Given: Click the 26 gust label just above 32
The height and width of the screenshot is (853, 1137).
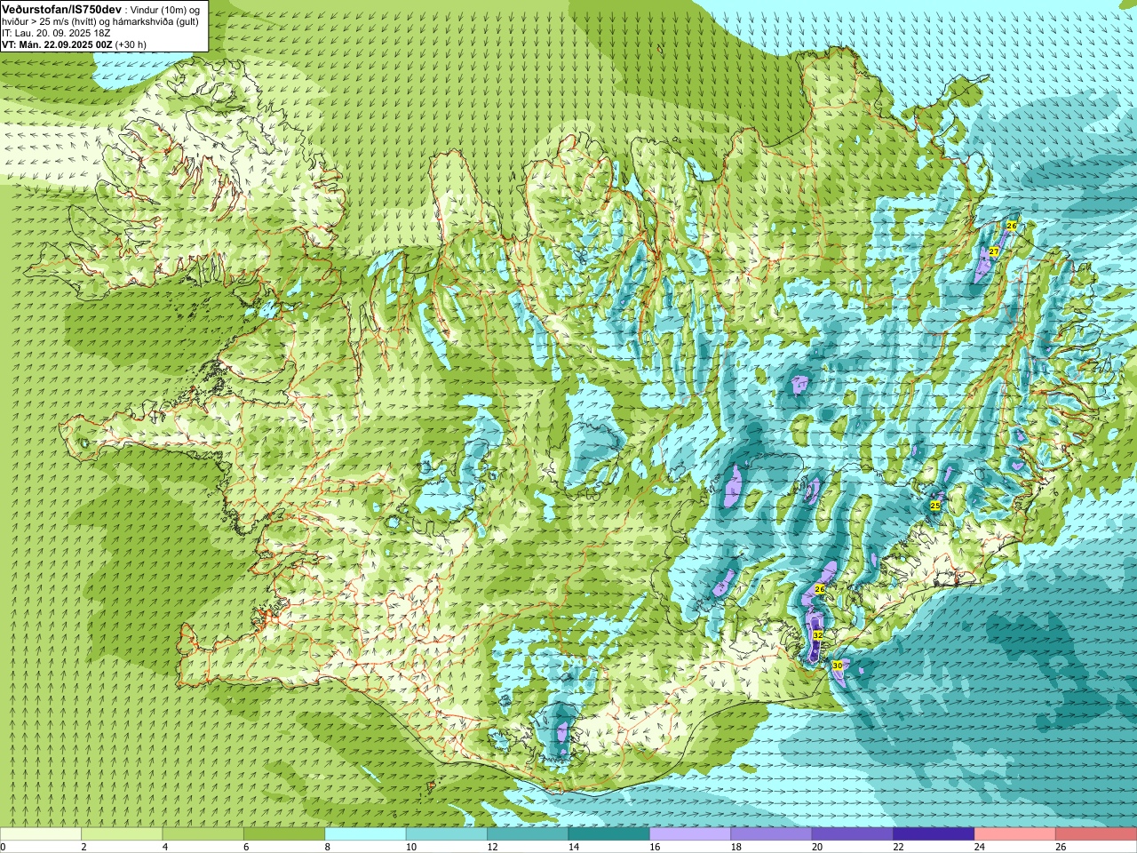Looking at the screenshot, I should 820,589.
